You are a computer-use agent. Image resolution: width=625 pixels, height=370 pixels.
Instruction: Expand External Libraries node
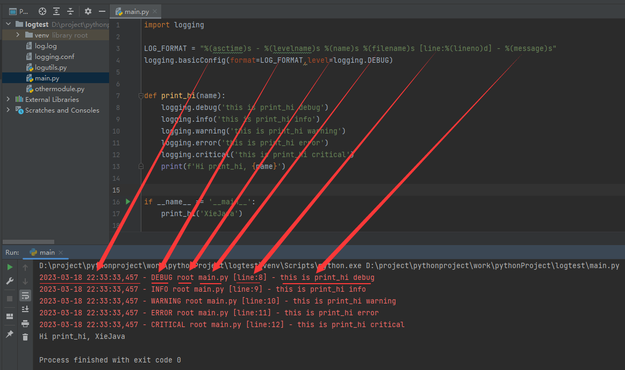click(8, 99)
